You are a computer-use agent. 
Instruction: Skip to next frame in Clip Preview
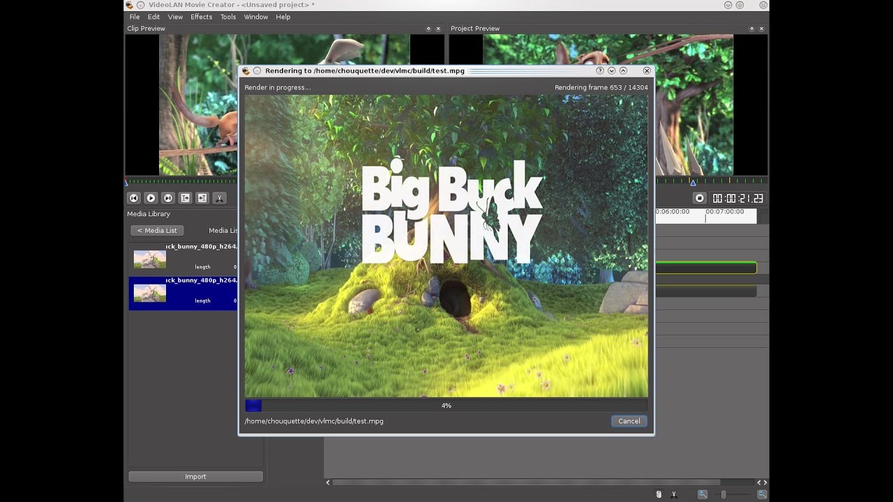click(x=168, y=198)
